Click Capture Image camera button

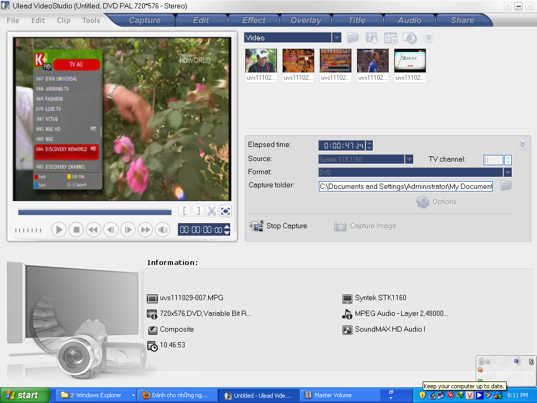point(365,226)
